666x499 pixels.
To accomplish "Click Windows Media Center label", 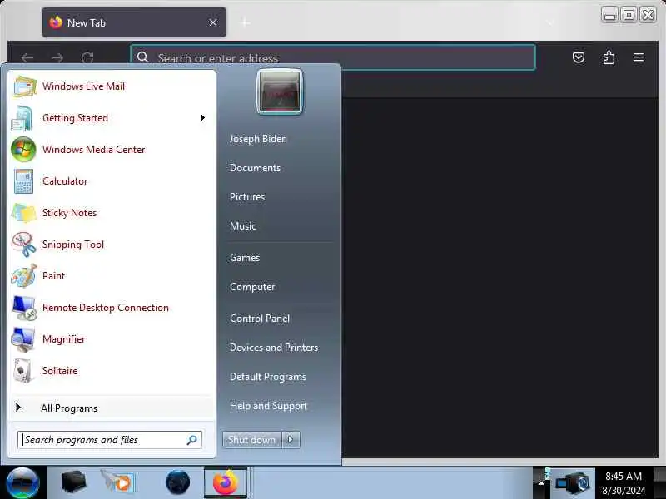I will pyautogui.click(x=94, y=150).
